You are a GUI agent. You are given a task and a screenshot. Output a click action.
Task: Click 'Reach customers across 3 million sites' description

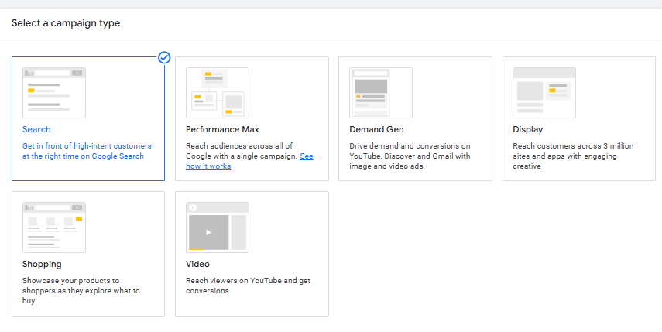573,156
